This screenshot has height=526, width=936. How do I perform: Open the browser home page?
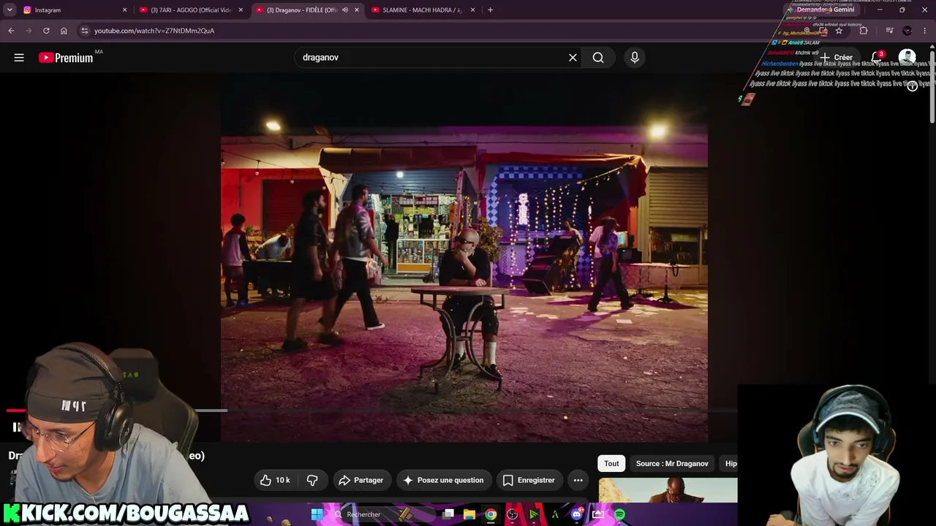tap(64, 31)
